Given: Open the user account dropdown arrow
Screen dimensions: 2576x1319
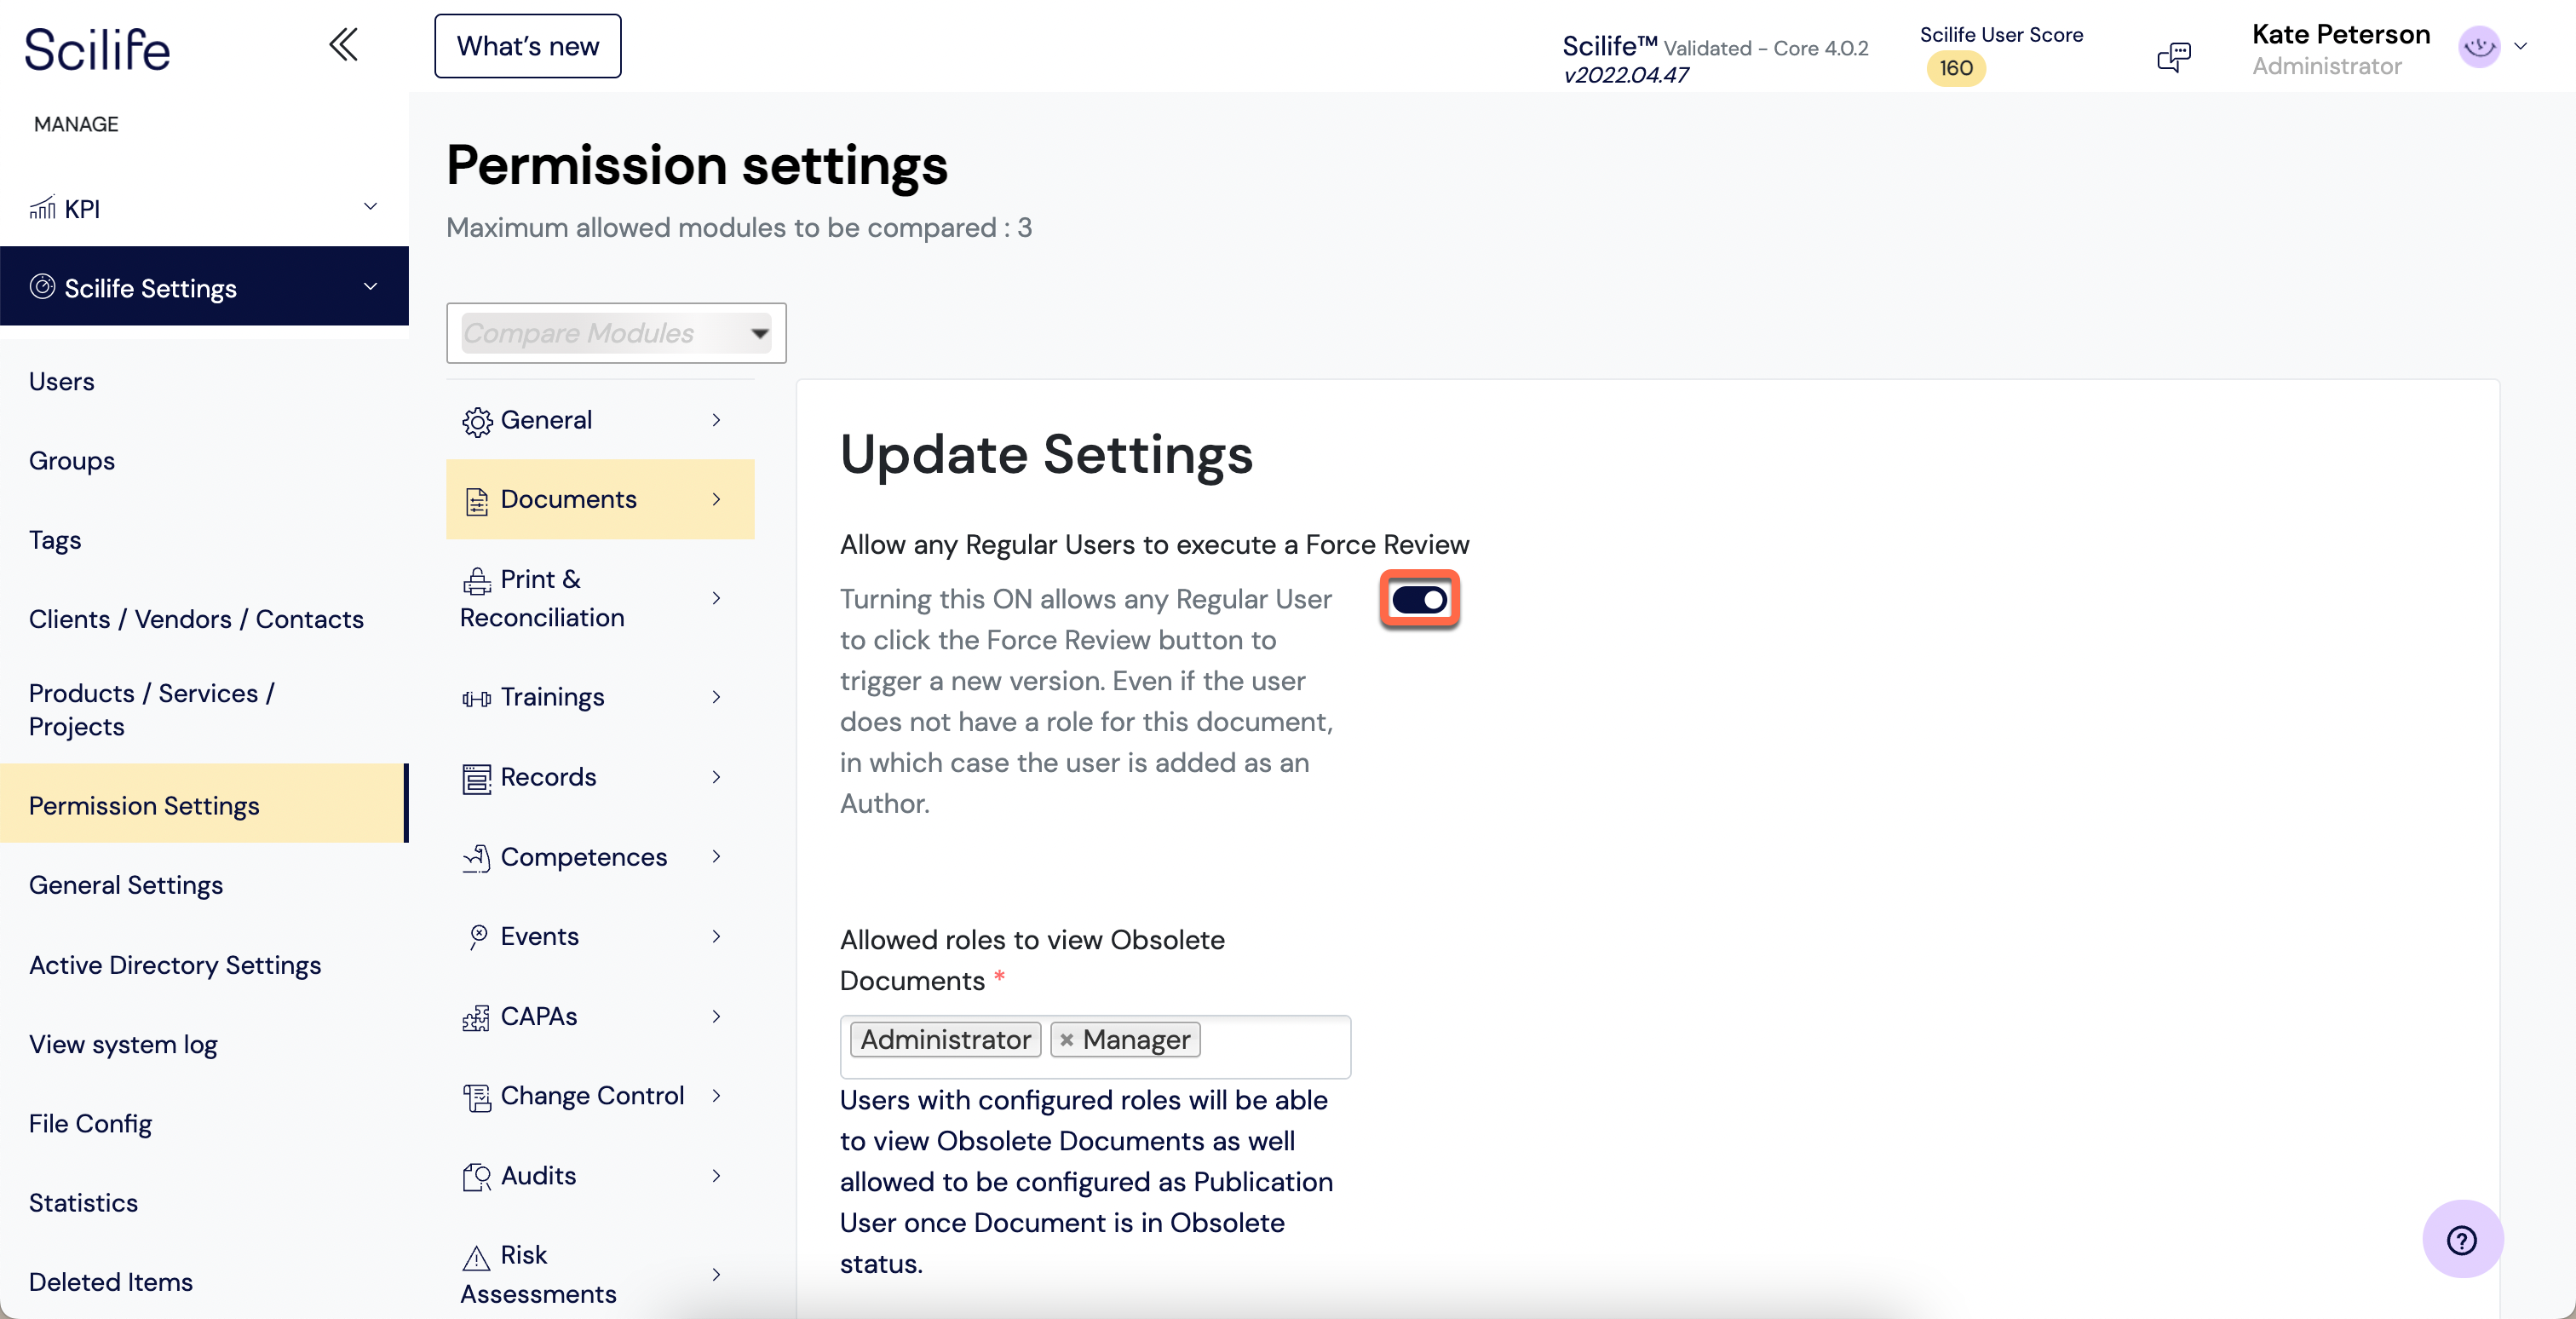Looking at the screenshot, I should 2520,46.
